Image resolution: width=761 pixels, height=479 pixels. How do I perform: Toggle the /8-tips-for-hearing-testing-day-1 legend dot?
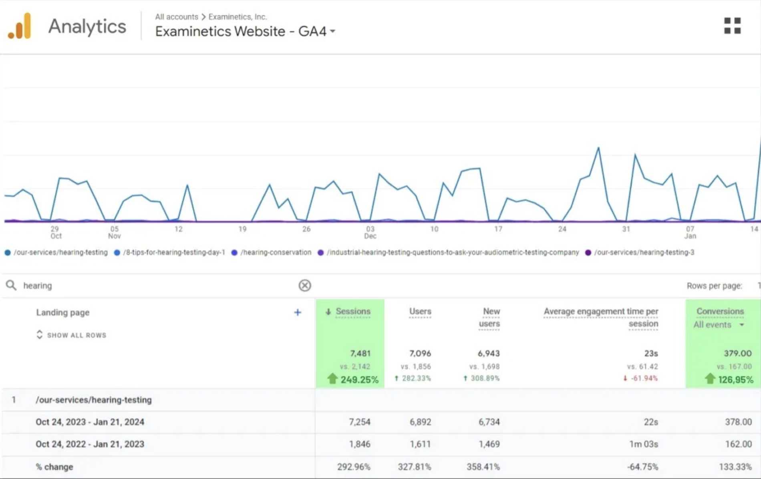(117, 253)
